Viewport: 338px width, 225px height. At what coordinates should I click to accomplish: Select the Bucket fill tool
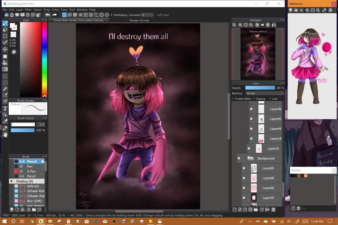pyautogui.click(x=5, y=63)
